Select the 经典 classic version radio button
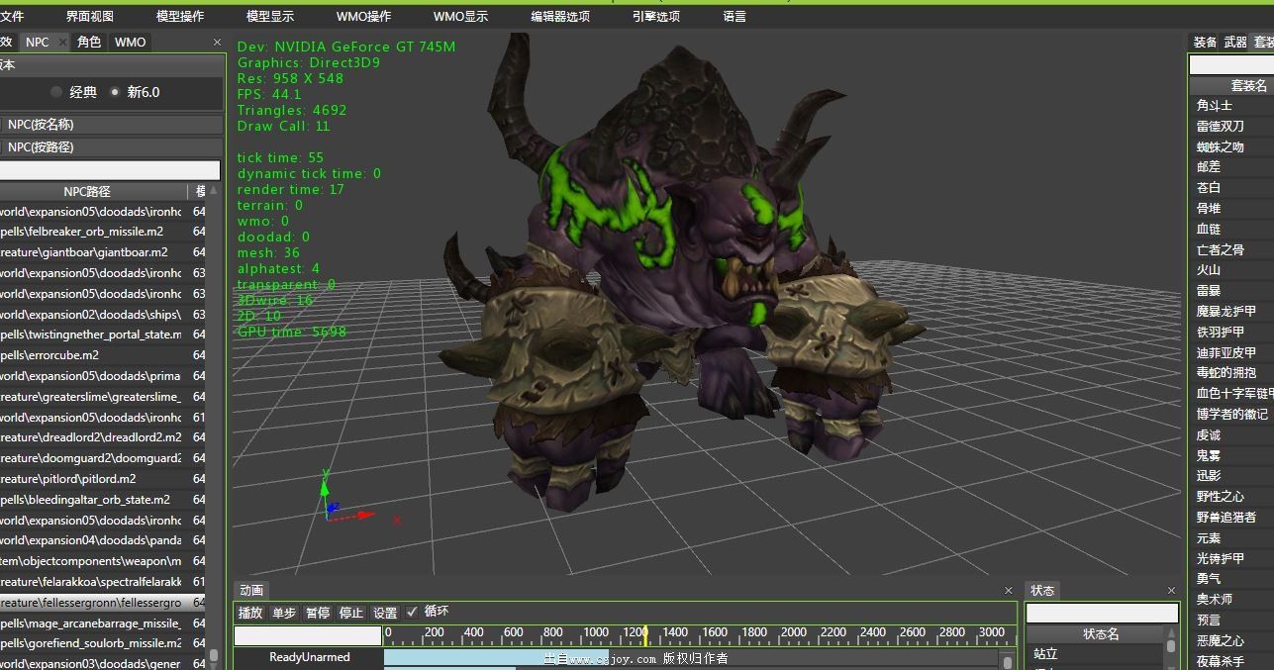 click(x=56, y=92)
